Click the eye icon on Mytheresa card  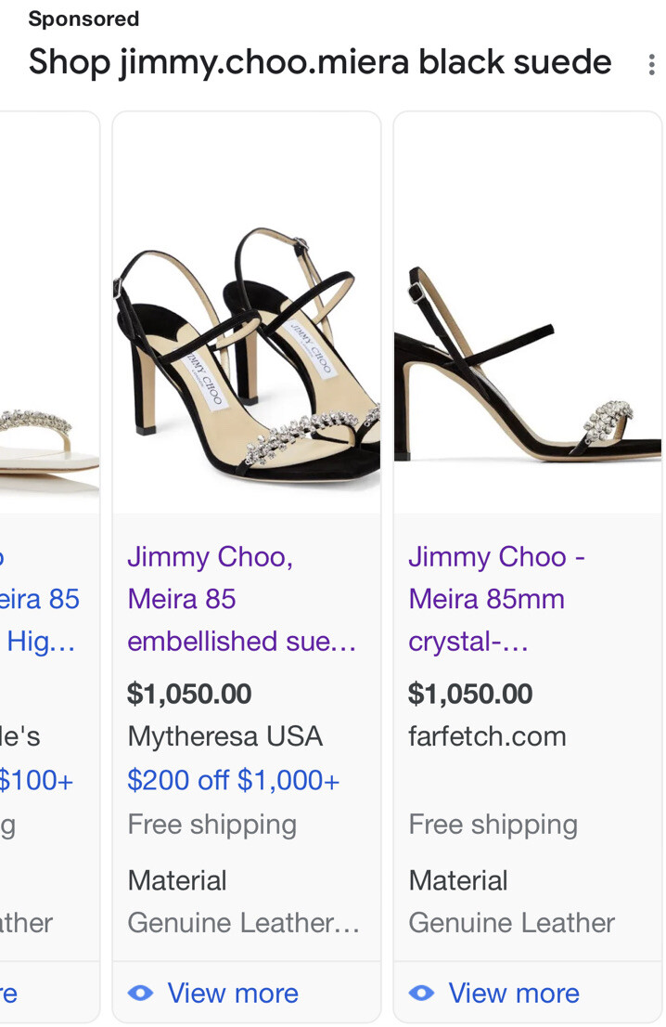(x=140, y=994)
